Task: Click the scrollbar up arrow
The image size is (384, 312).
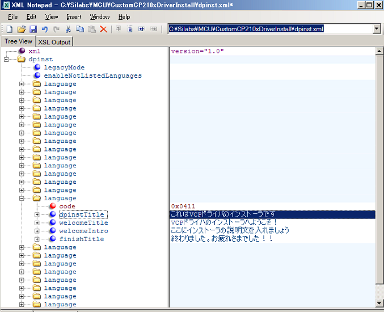Action: [379, 51]
